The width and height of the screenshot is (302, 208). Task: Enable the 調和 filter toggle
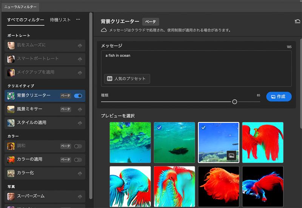[78, 146]
